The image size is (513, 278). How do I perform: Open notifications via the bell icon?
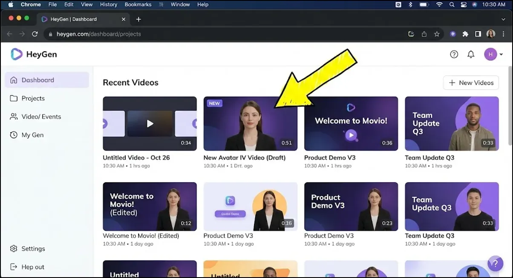471,54
